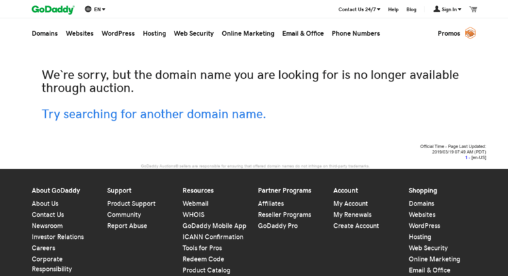Open Product Support footer link
Screen dimensions: 508x276
pos(131,204)
